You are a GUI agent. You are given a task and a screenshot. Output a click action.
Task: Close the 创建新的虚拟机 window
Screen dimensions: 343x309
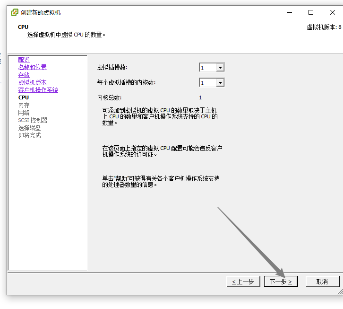(333, 12)
